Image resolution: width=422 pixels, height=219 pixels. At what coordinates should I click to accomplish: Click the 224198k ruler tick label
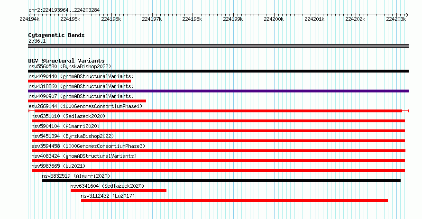click(192, 19)
